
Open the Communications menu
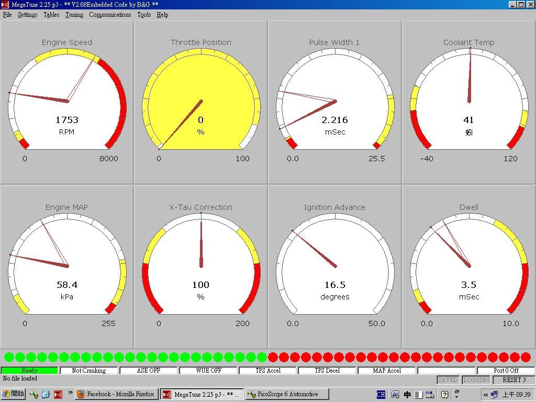(110, 15)
